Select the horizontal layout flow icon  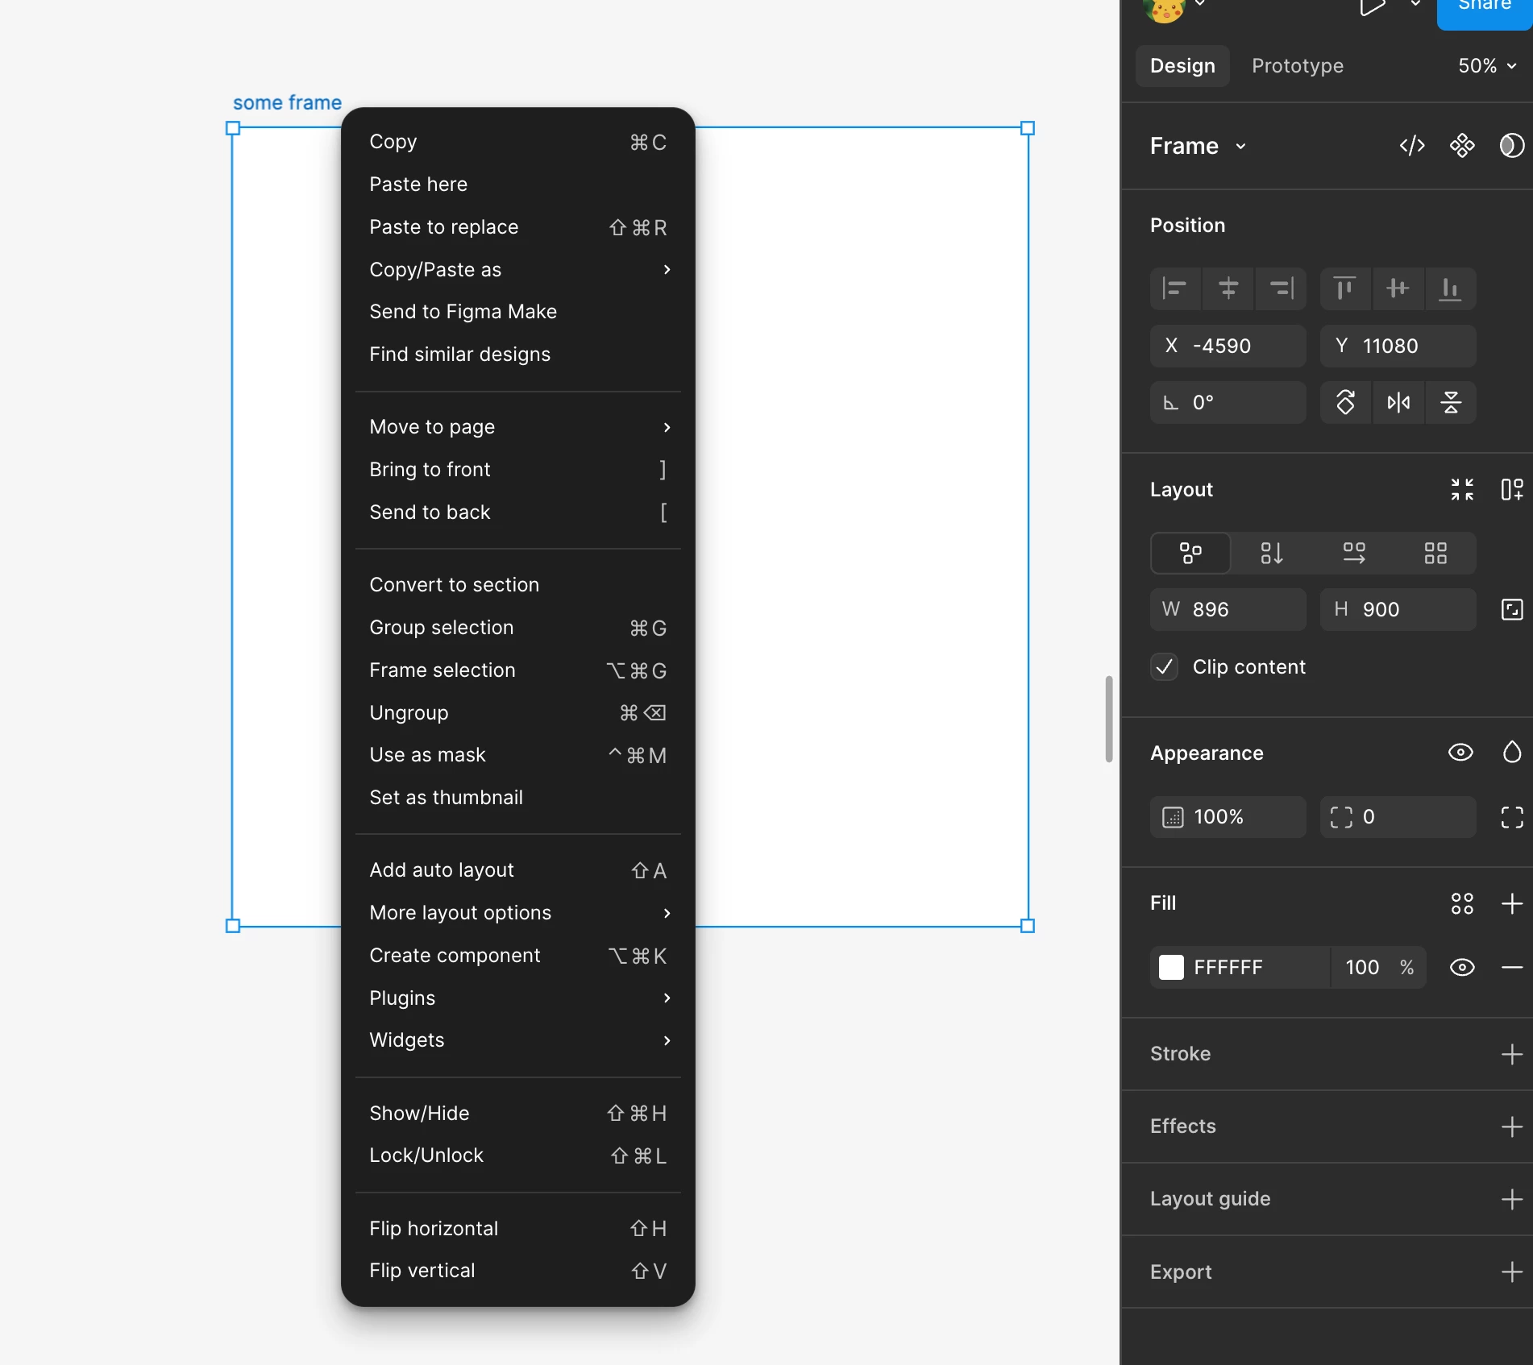pos(1354,553)
